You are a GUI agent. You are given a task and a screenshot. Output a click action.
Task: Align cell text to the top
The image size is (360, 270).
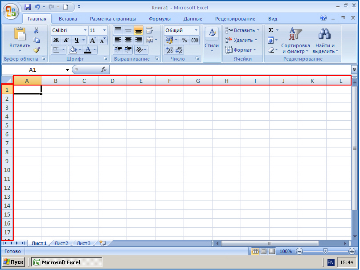[118, 30]
